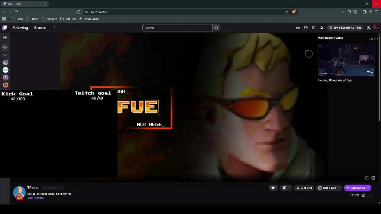Open the browser extensions puzzle icon
The height and width of the screenshot is (214, 381).
(349, 12)
